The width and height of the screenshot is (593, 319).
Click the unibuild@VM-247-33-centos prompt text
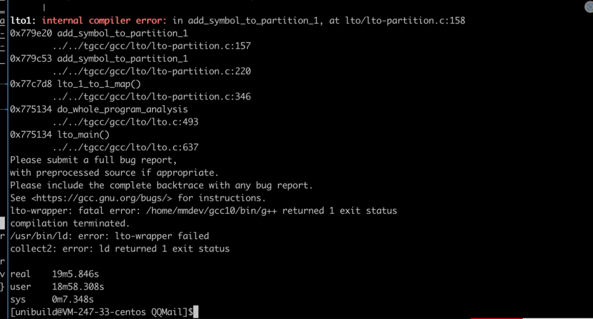80,312
